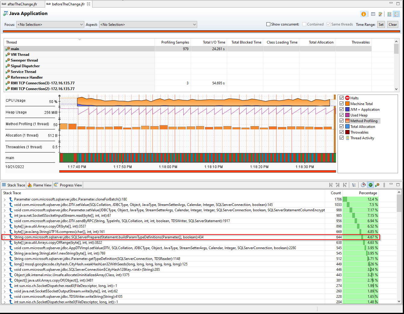Screen dimensions: 404x314
Task: Click the JVM + Application blue swatch
Action: 347,109
